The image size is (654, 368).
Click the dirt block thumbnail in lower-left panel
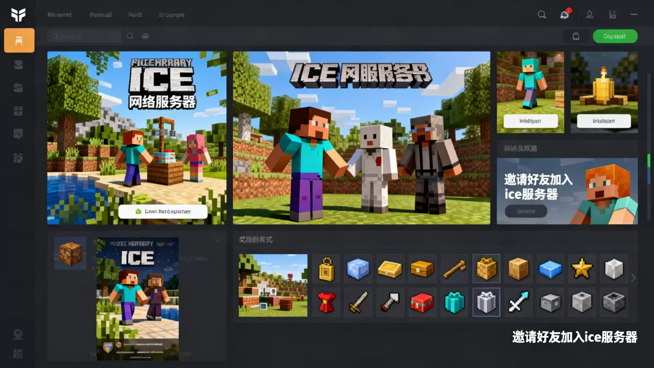(70, 252)
